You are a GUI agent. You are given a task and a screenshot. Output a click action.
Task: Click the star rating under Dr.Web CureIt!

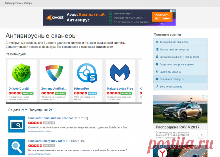(15, 93)
